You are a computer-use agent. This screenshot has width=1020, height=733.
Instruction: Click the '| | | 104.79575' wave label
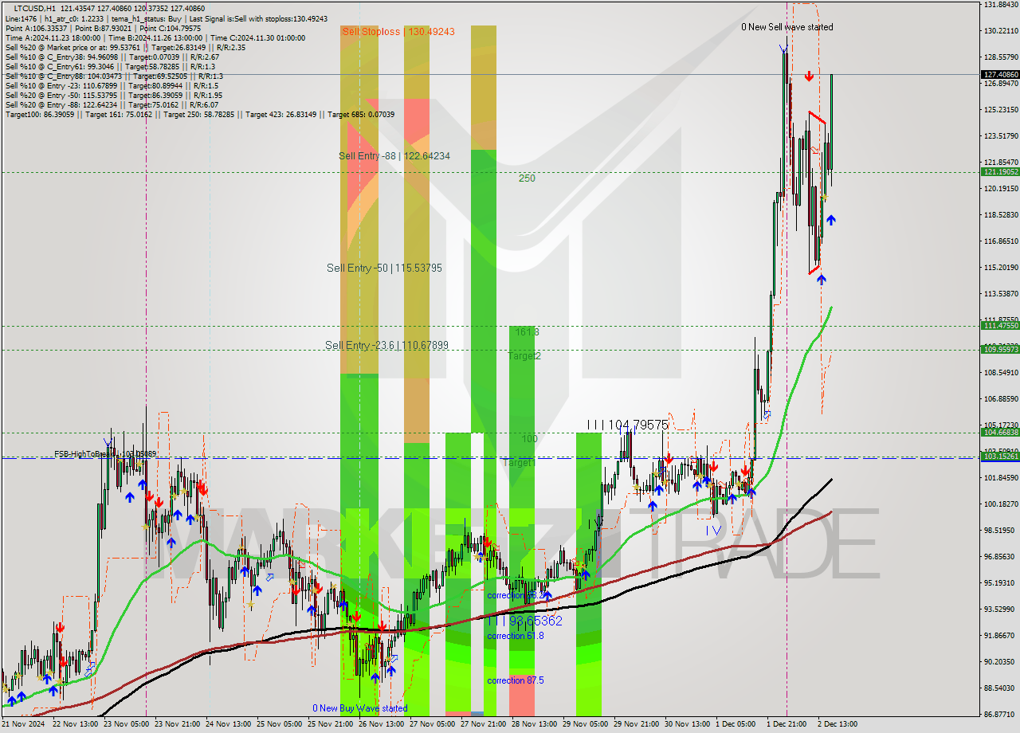(627, 425)
